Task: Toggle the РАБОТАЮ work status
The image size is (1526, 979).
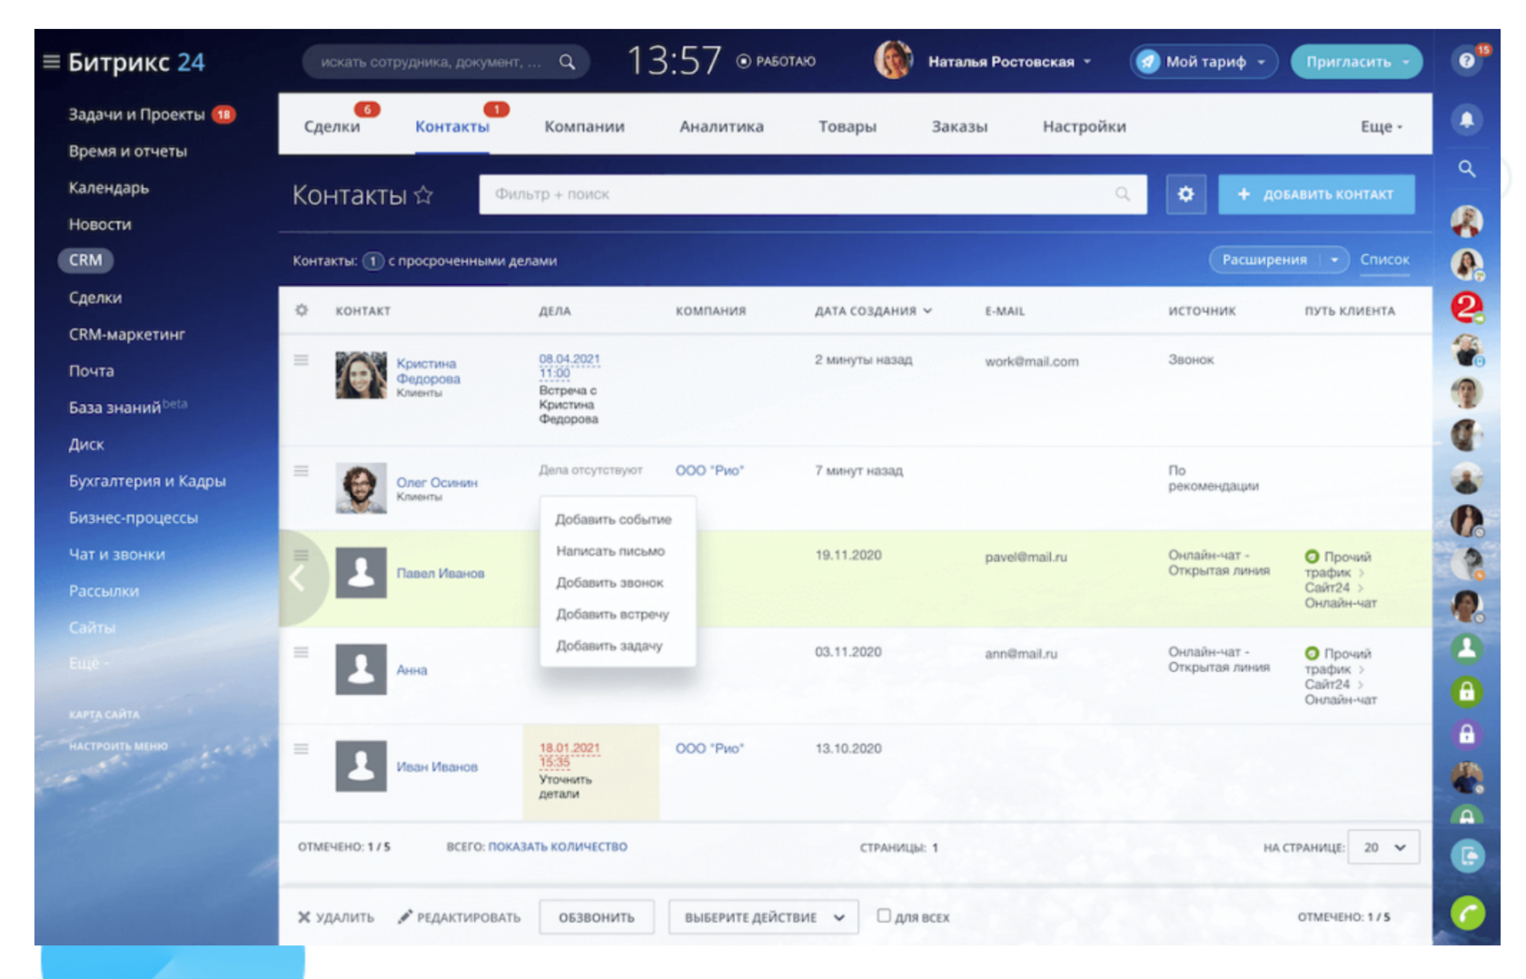Action: pyautogui.click(x=776, y=62)
